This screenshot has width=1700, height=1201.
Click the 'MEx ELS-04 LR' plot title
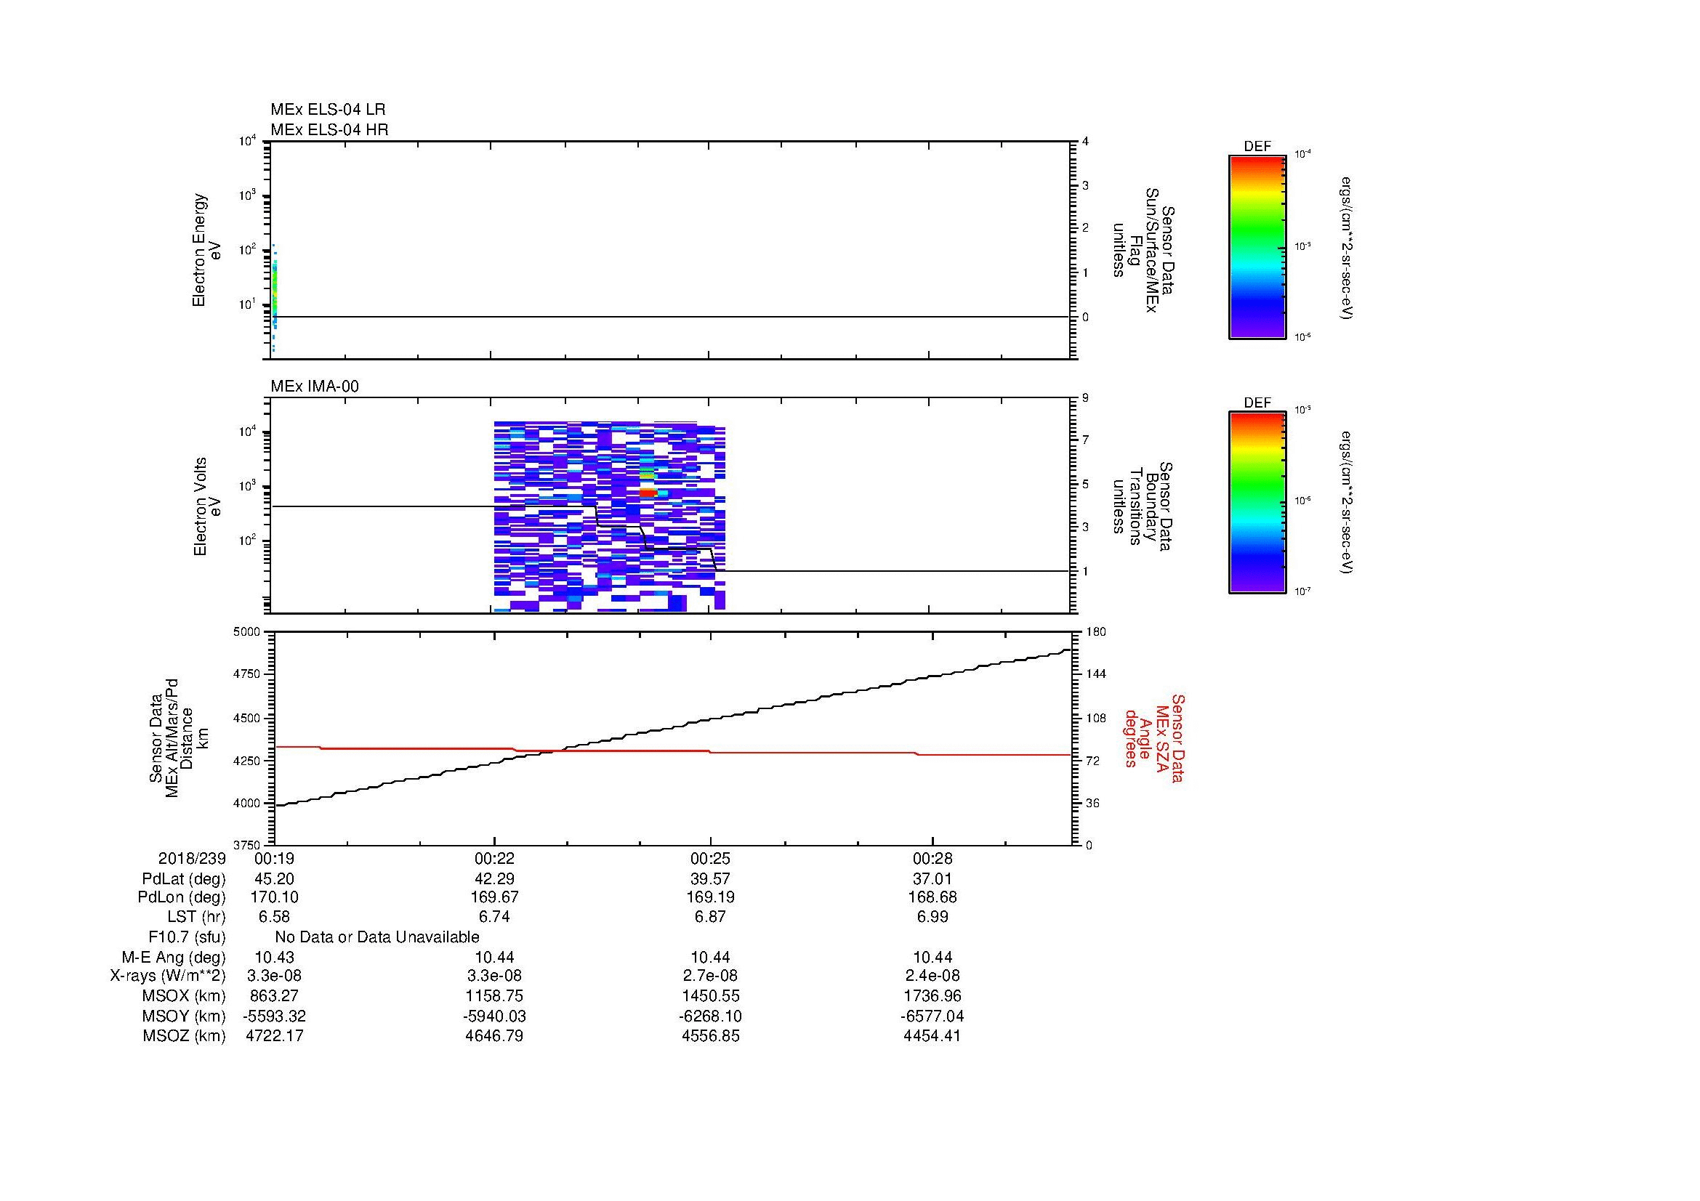point(328,110)
